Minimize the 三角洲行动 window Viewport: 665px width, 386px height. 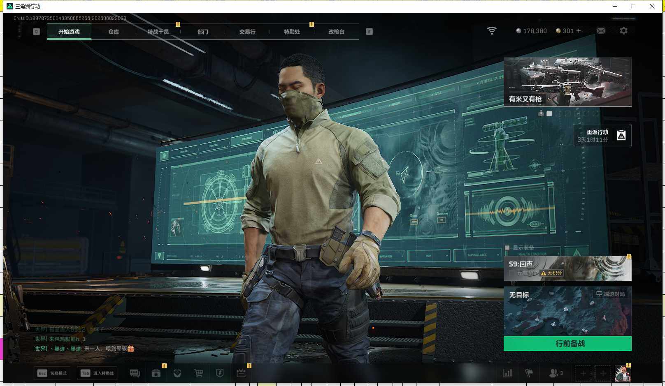pyautogui.click(x=614, y=6)
